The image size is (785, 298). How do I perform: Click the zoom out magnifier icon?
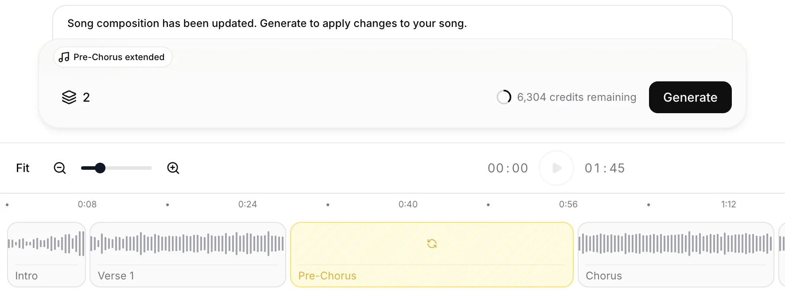(x=60, y=168)
